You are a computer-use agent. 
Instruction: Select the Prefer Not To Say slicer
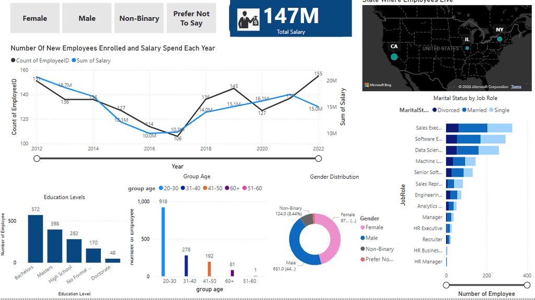(191, 18)
